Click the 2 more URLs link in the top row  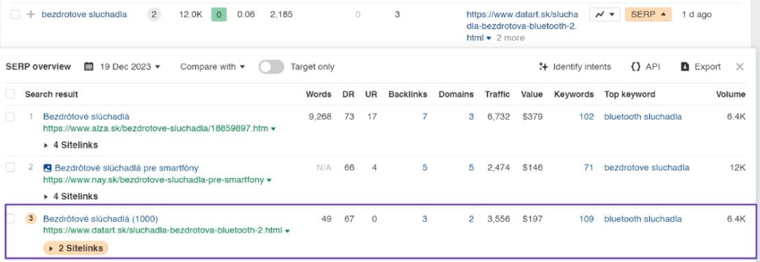pos(510,38)
